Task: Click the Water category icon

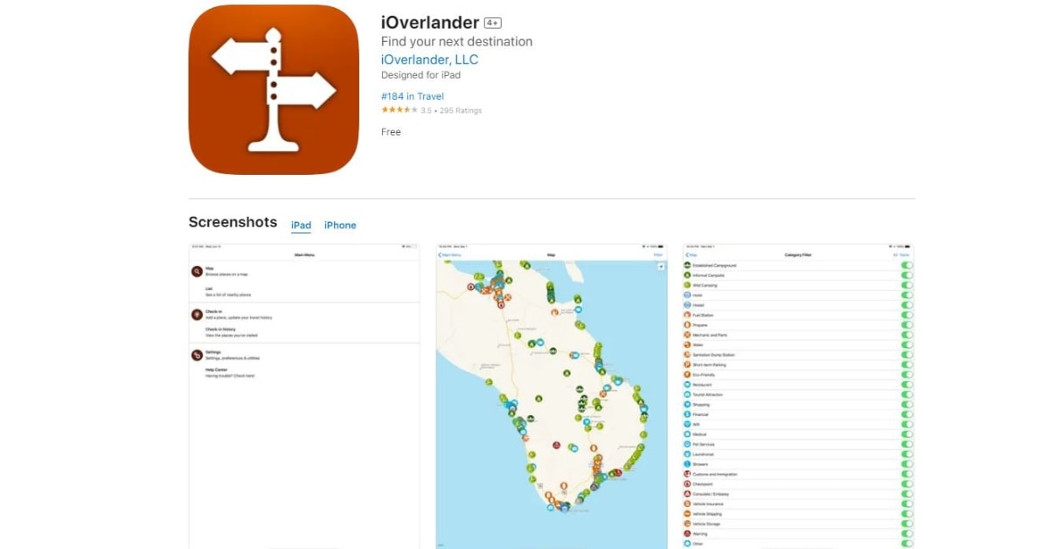Action: click(687, 345)
